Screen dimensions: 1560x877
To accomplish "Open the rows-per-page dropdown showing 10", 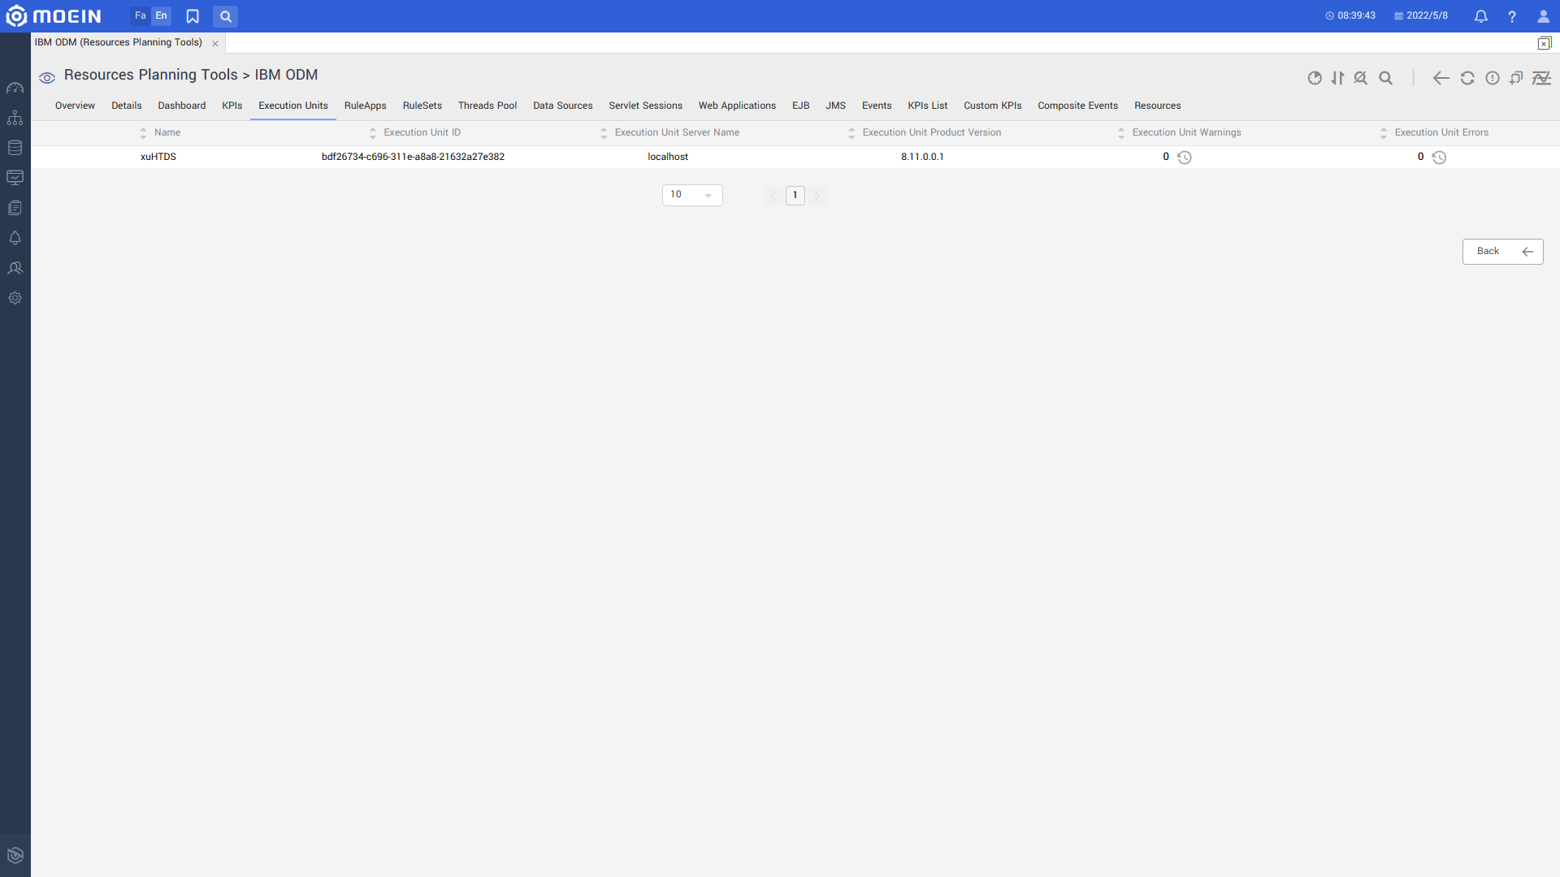I will pyautogui.click(x=692, y=195).
